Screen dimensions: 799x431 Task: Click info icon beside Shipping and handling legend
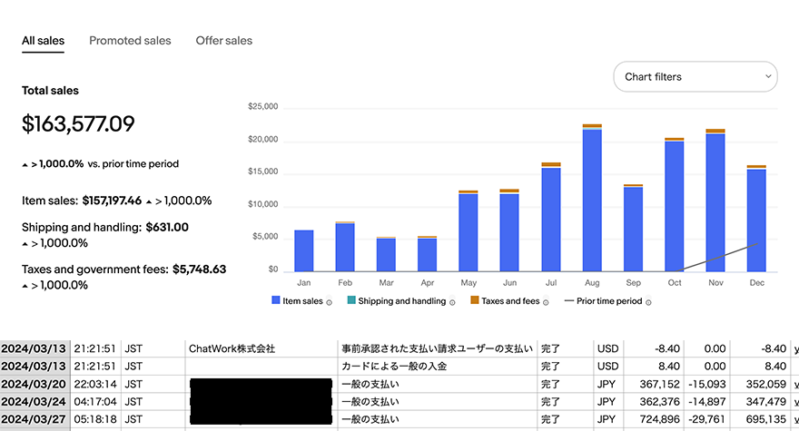click(x=452, y=302)
